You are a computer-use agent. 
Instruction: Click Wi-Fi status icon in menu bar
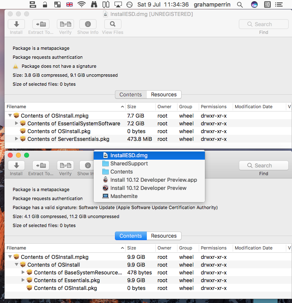81,4
